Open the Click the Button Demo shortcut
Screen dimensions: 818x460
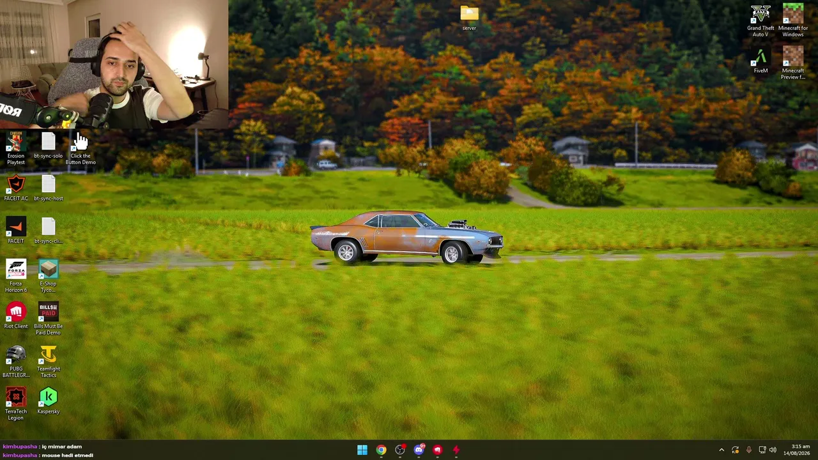[x=81, y=149]
